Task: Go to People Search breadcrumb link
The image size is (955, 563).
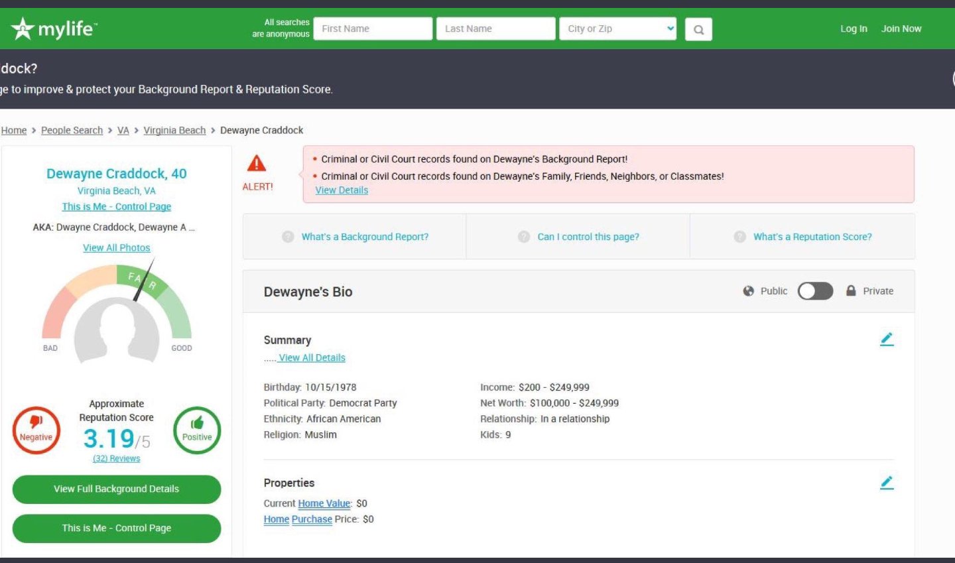Action: pyautogui.click(x=72, y=130)
